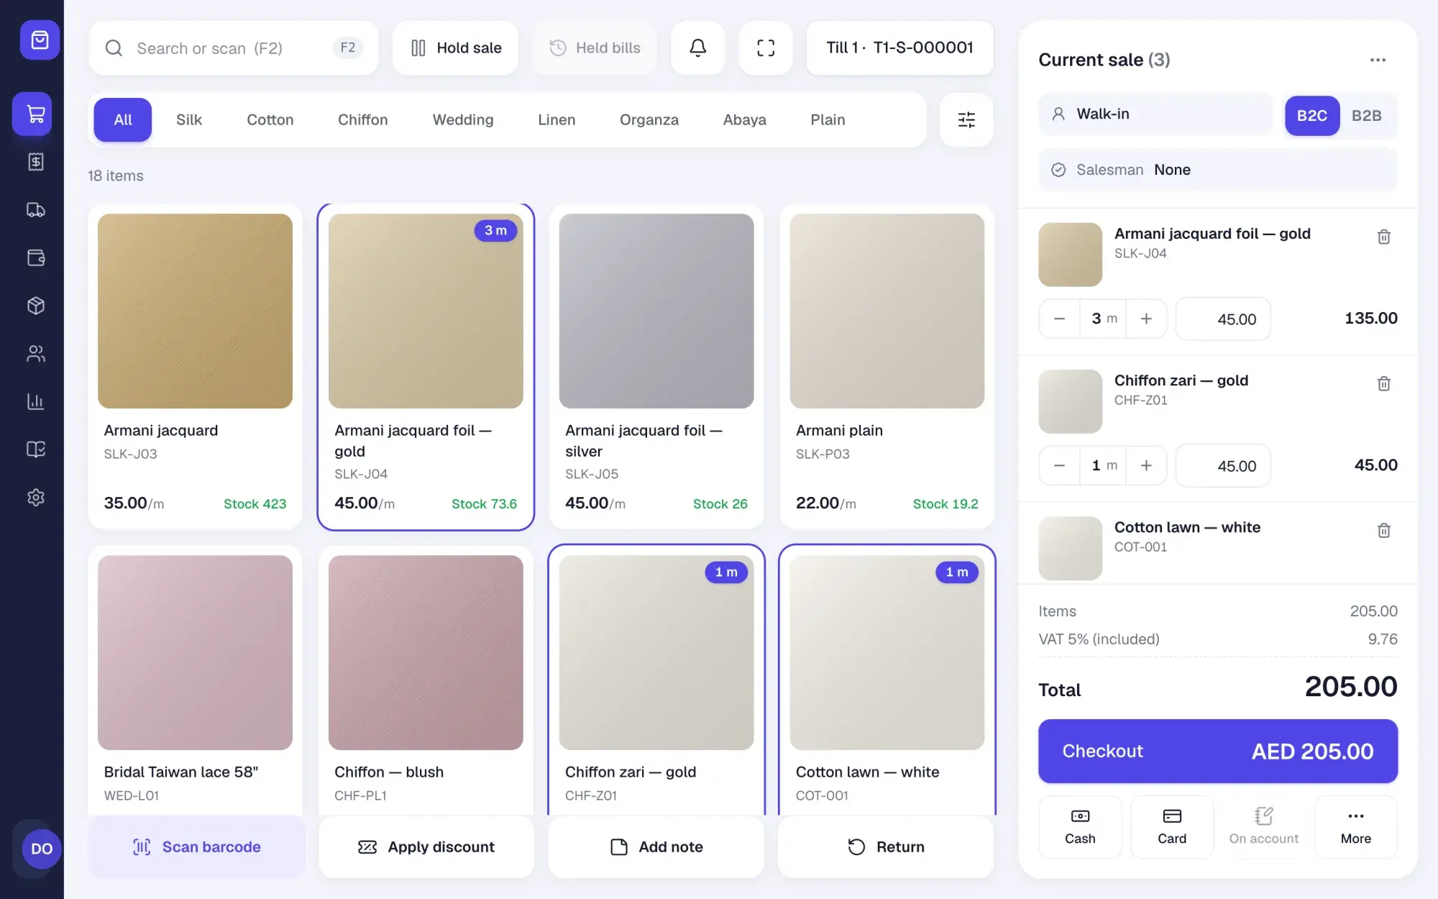This screenshot has height=899, width=1438.
Task: Toggle fullscreen mode icon
Action: click(x=766, y=47)
